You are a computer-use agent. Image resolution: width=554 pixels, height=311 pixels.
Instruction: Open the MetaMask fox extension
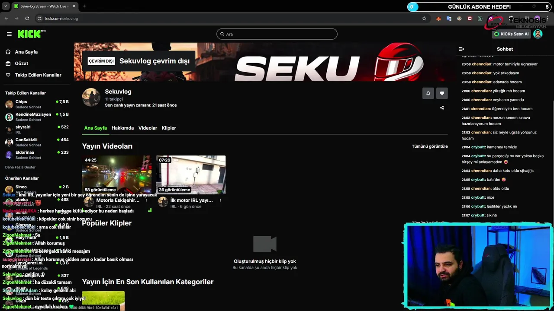438,19
